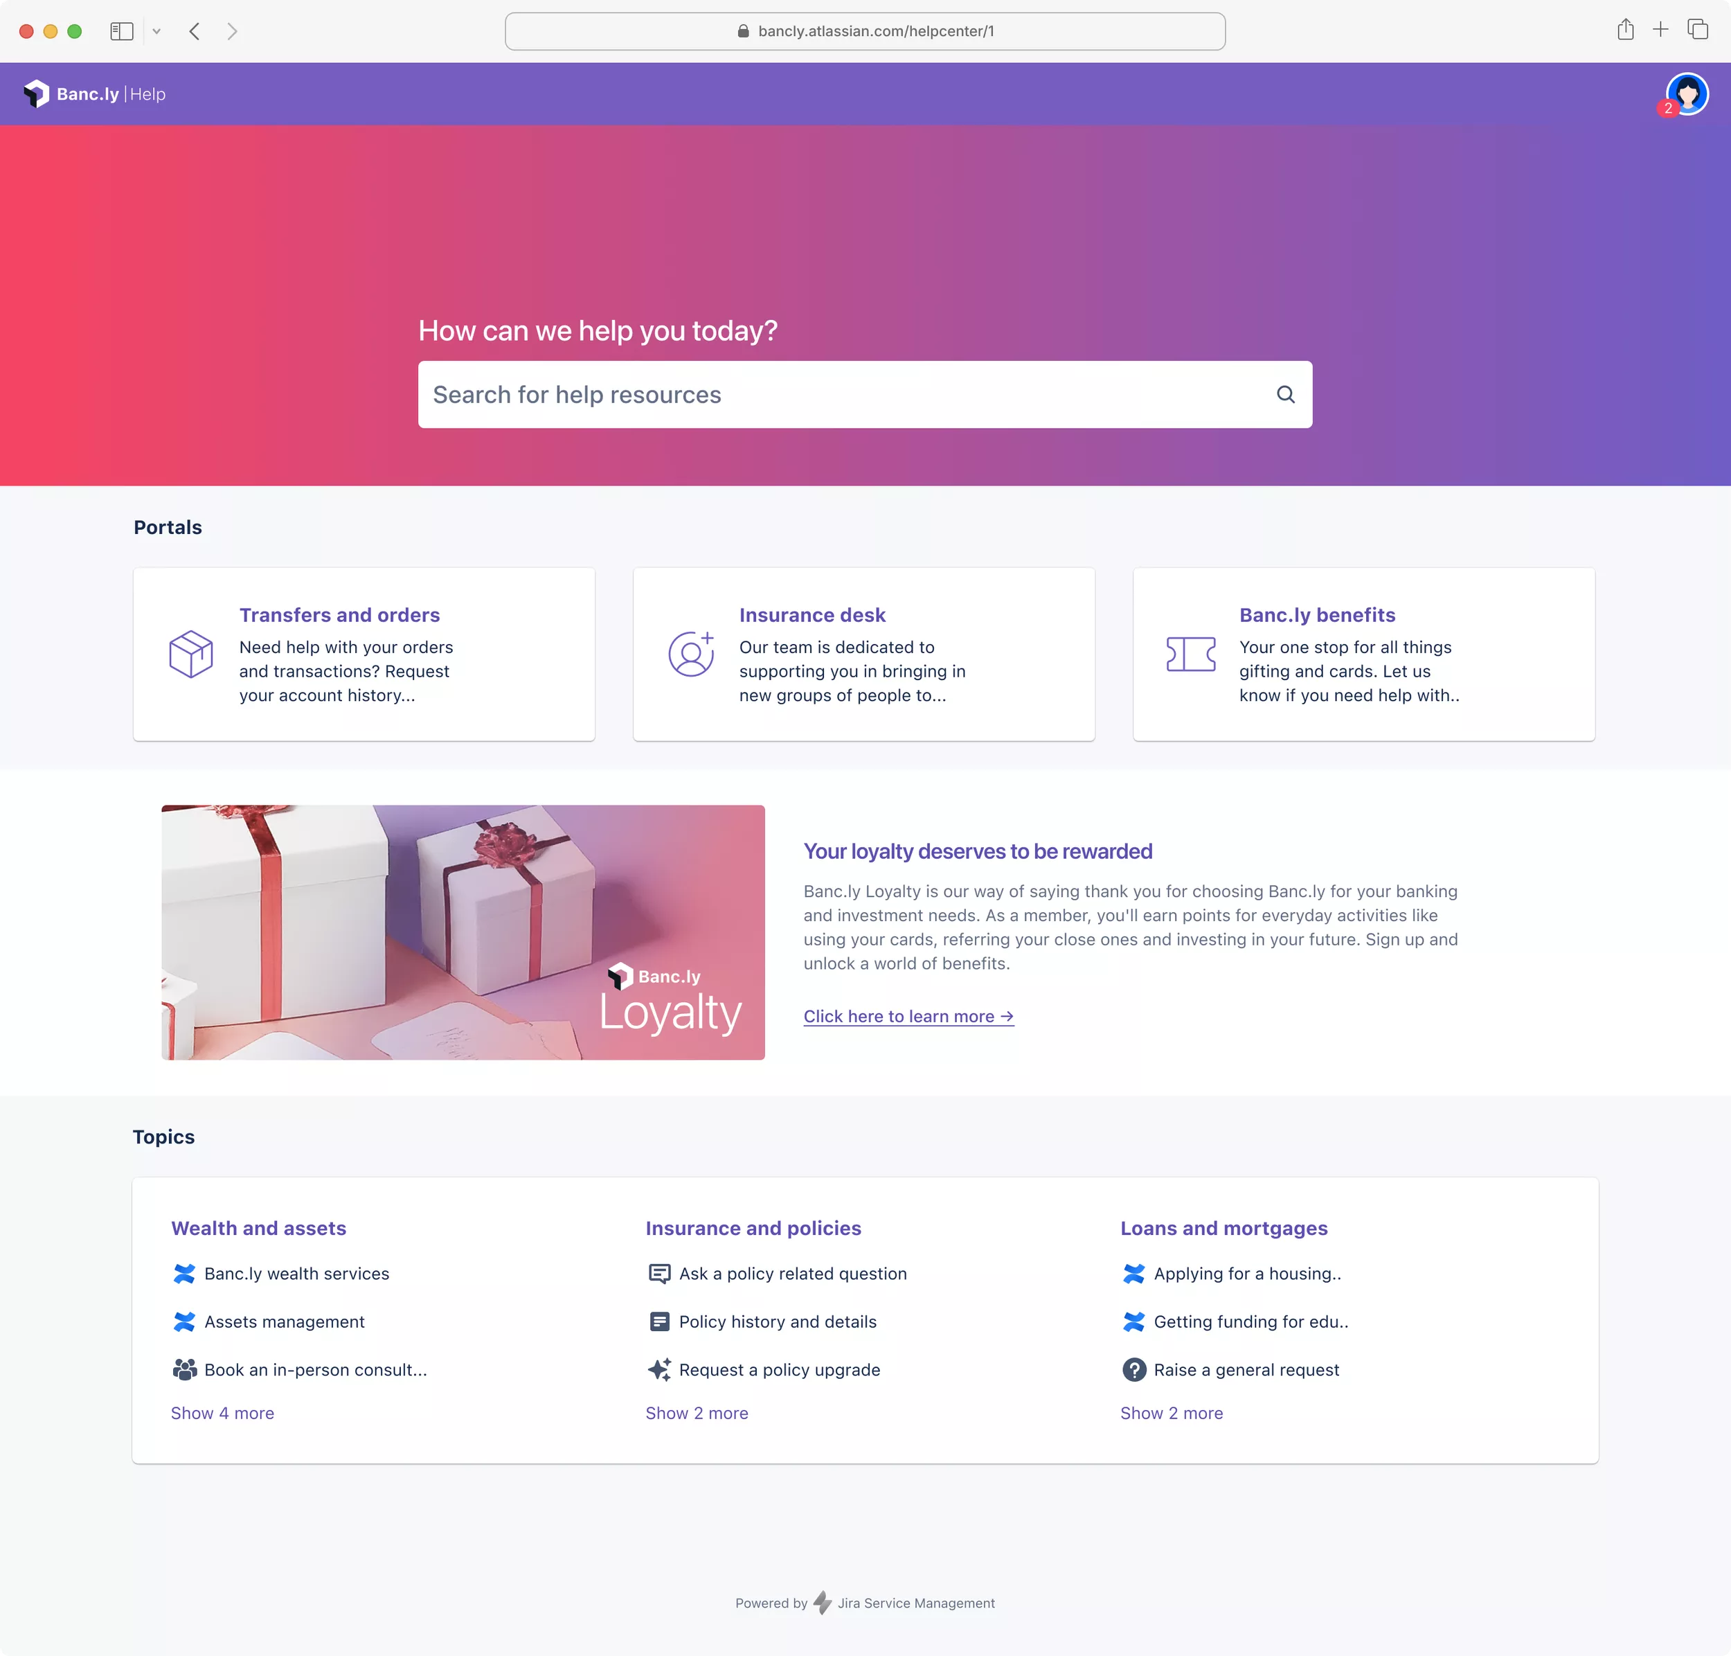
Task: Click the Jira Service Management bolt icon
Action: point(823,1602)
